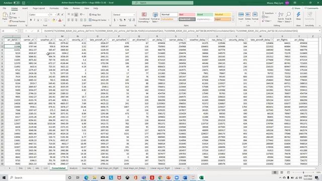Open the Clear dropdown
Image resolution: width=322 pixels, height=181 pixels.
coord(267,21)
